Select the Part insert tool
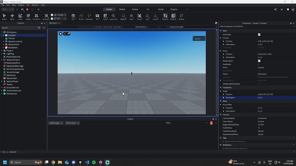 coord(73,16)
